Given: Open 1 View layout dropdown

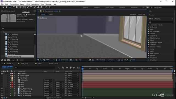Looking at the screenshot, I should 113,60.
